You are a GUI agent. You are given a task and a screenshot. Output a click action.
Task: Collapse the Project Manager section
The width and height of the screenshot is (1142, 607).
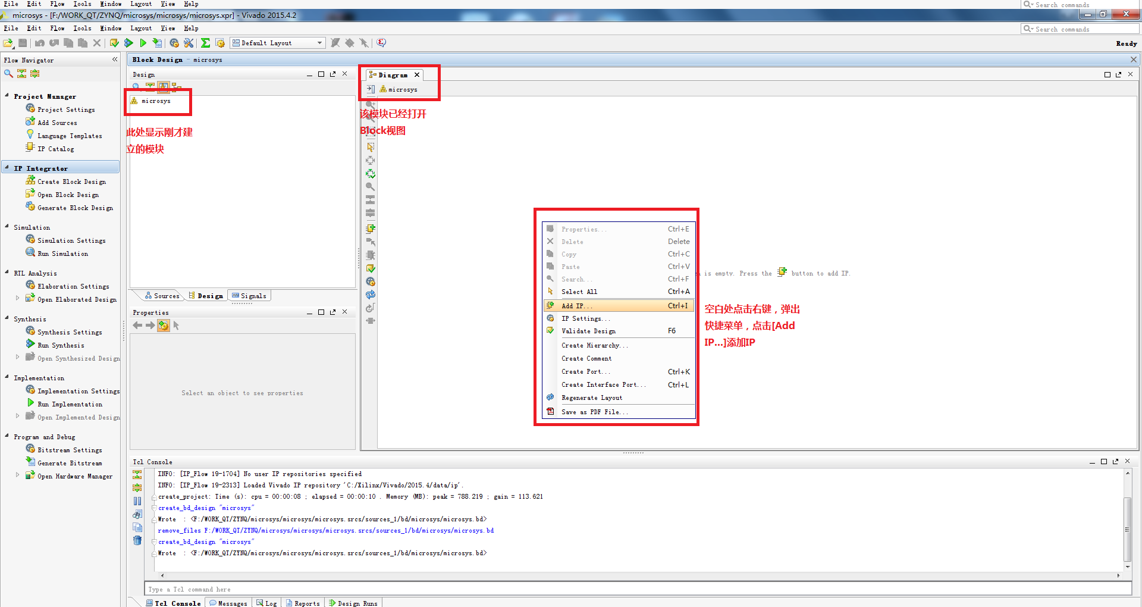pos(7,95)
